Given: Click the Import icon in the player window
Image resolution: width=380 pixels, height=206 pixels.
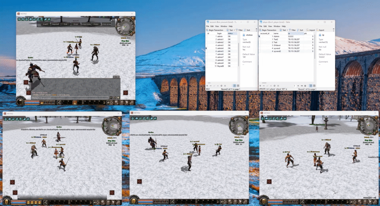Looking at the screenshot, I should pyautogui.click(x=311, y=30).
